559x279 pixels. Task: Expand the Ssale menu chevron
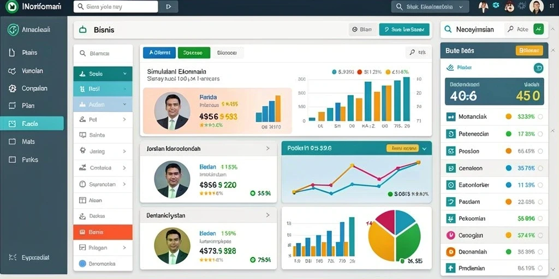(125, 74)
